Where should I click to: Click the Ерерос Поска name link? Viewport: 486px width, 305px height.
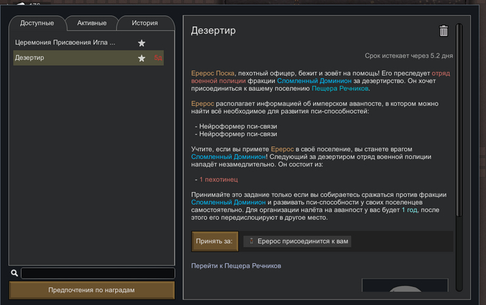tap(213, 72)
